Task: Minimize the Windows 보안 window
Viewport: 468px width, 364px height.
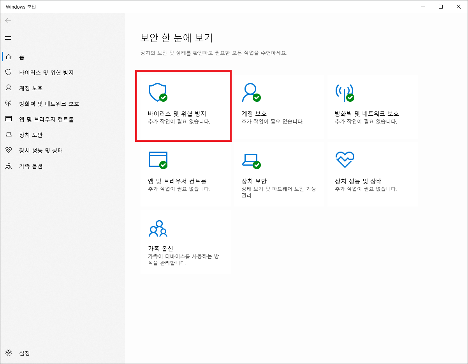Action: tap(423, 7)
